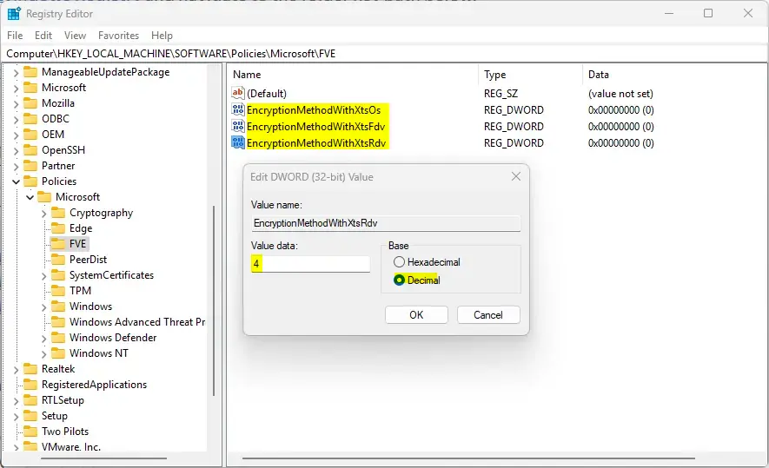Image resolution: width=769 pixels, height=468 pixels.
Task: Expand the ManageableUpdatePackage tree node
Action: pyautogui.click(x=16, y=74)
